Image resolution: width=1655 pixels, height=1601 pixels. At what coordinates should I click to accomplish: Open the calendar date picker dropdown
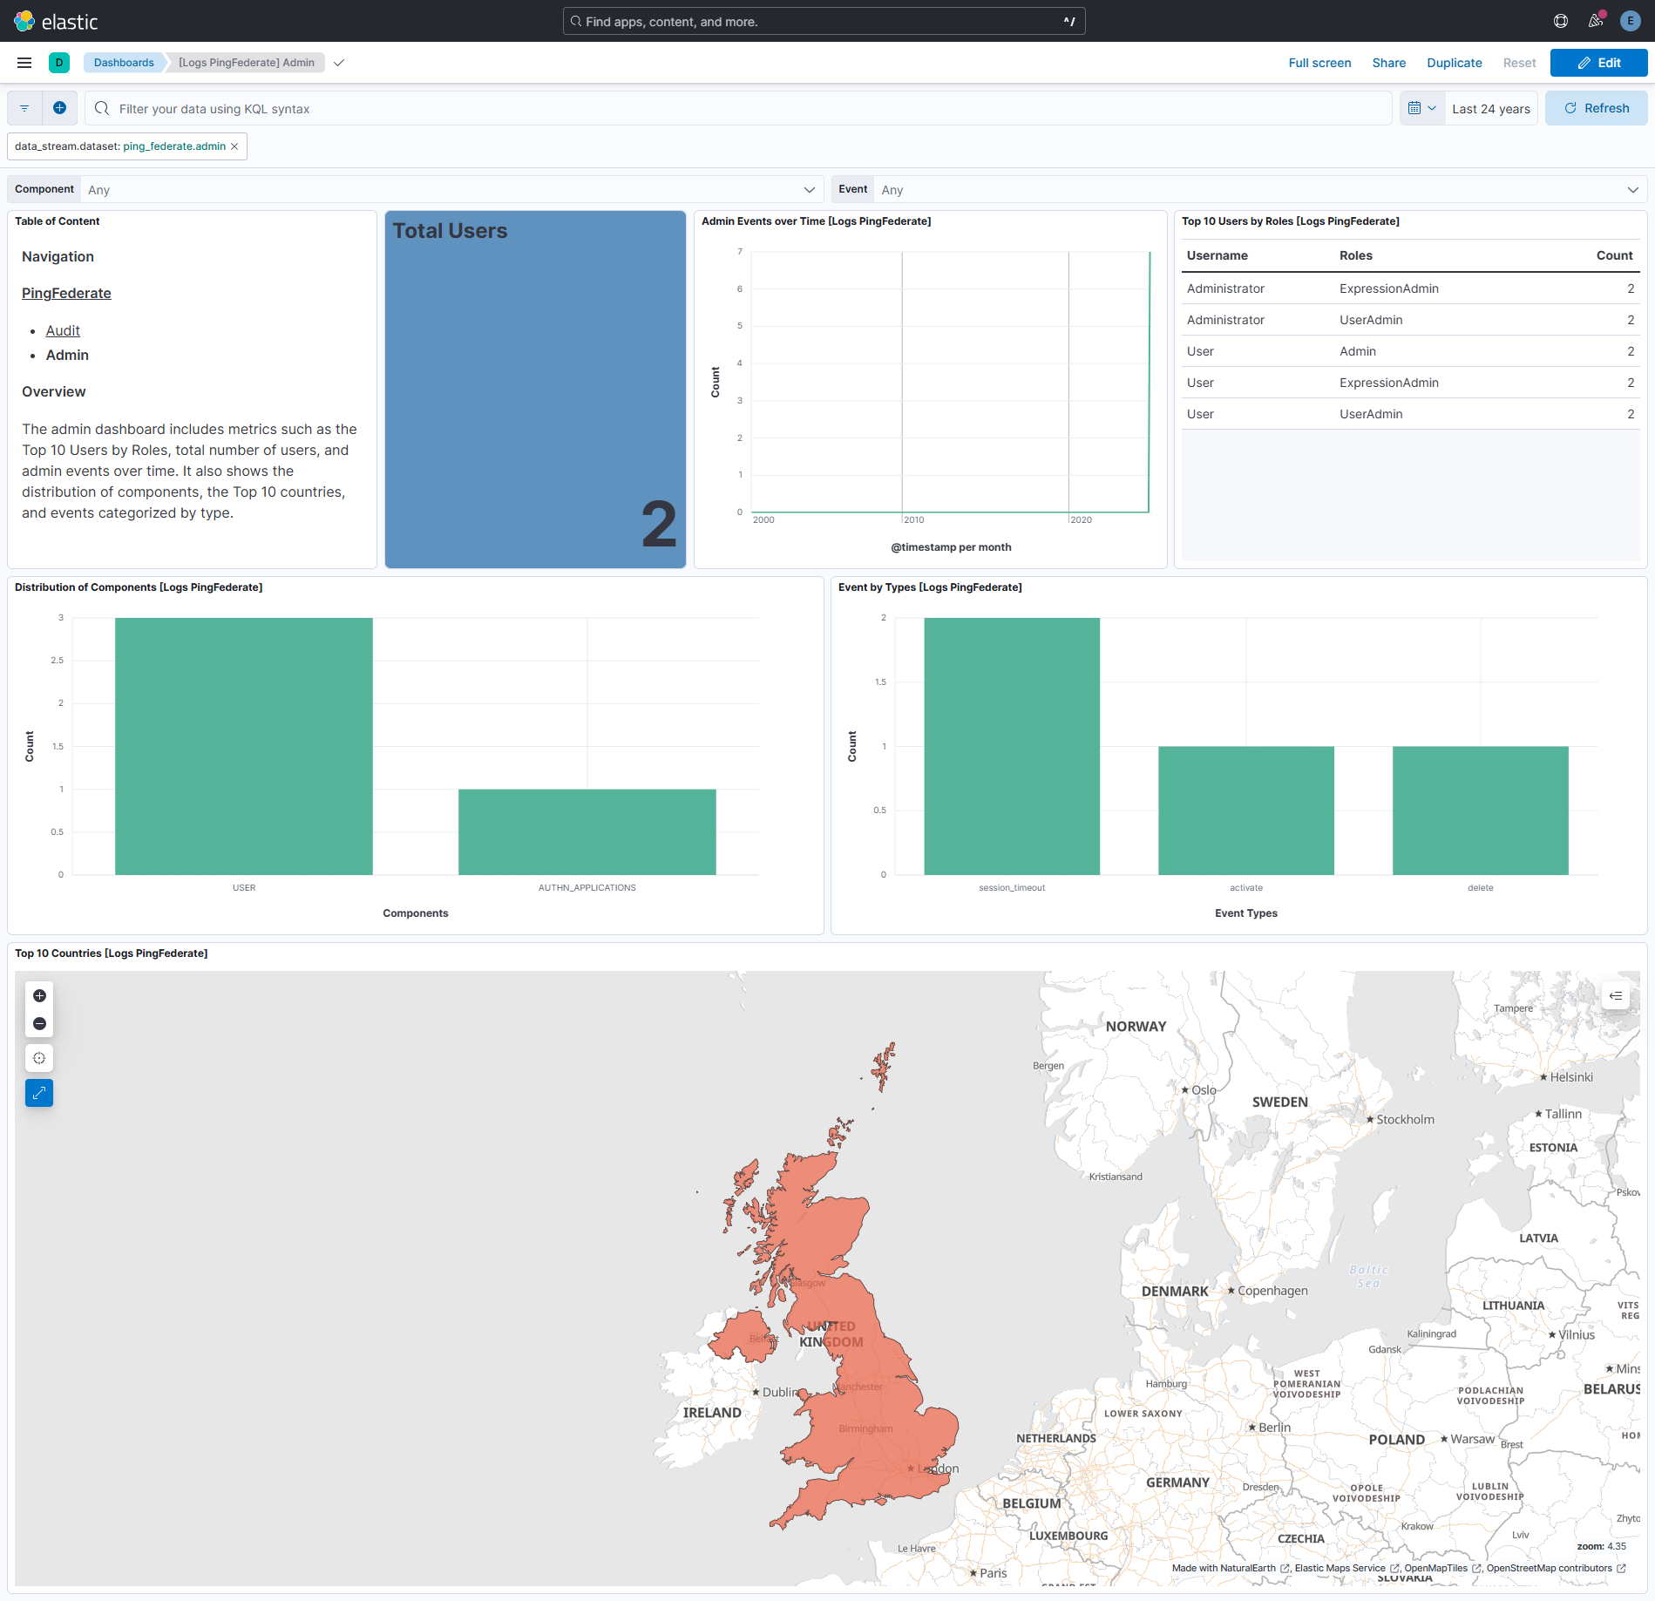click(x=1422, y=107)
